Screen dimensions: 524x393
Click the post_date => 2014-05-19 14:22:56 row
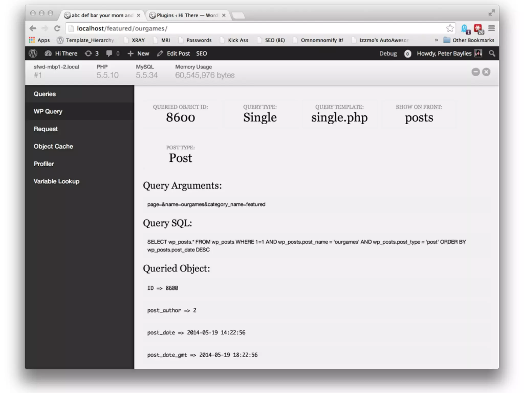click(x=196, y=332)
